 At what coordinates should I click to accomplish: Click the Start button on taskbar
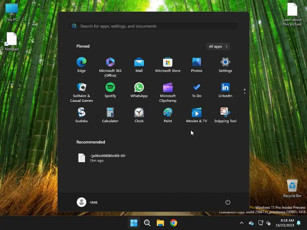[134, 223]
